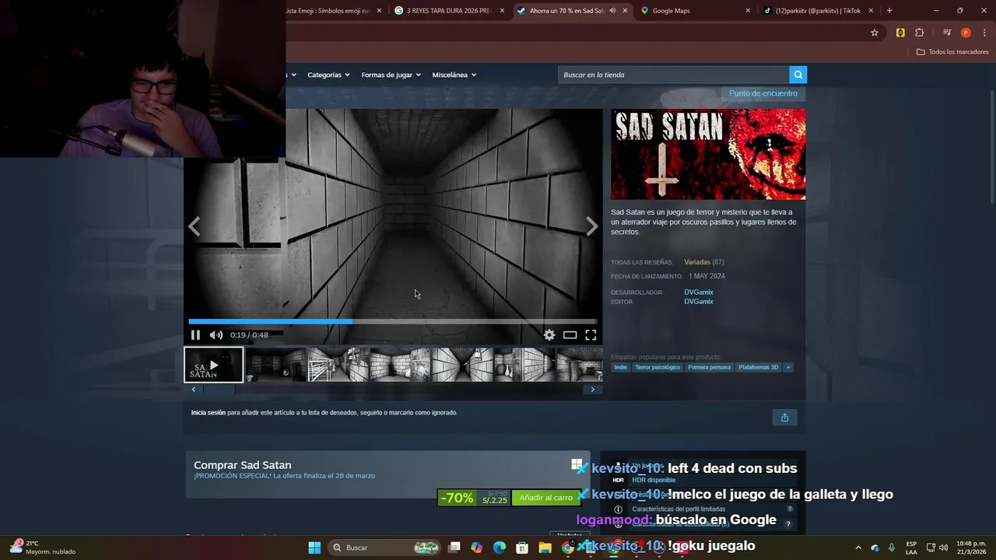Open the Sad Satan header capsule image
996x560 pixels.
pyautogui.click(x=708, y=154)
